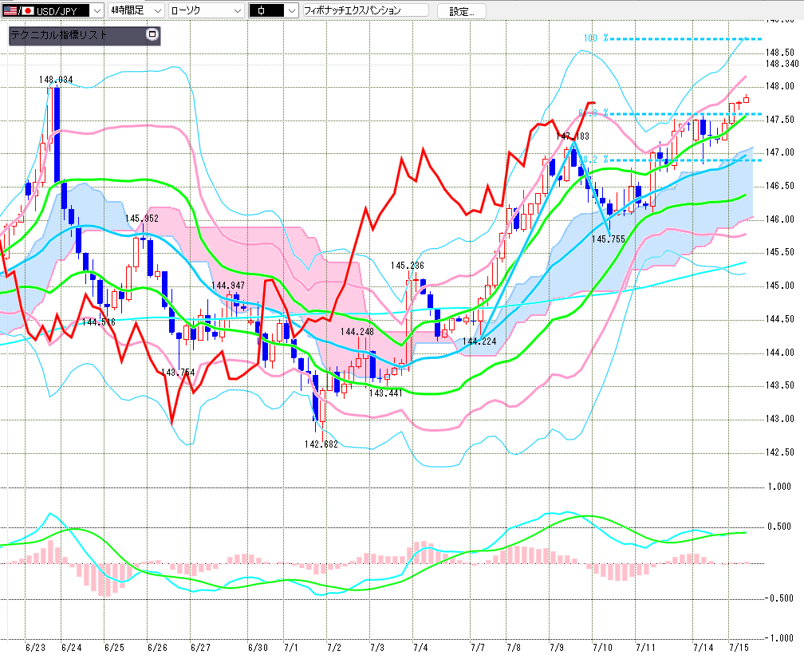The height and width of the screenshot is (655, 804).
Task: Click the 145.00 price axis label
Action: pyautogui.click(x=779, y=285)
